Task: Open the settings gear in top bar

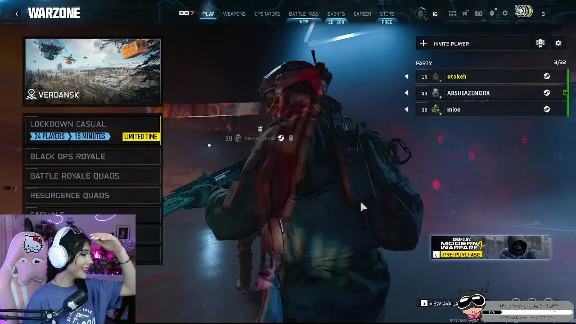Action: click(505, 13)
